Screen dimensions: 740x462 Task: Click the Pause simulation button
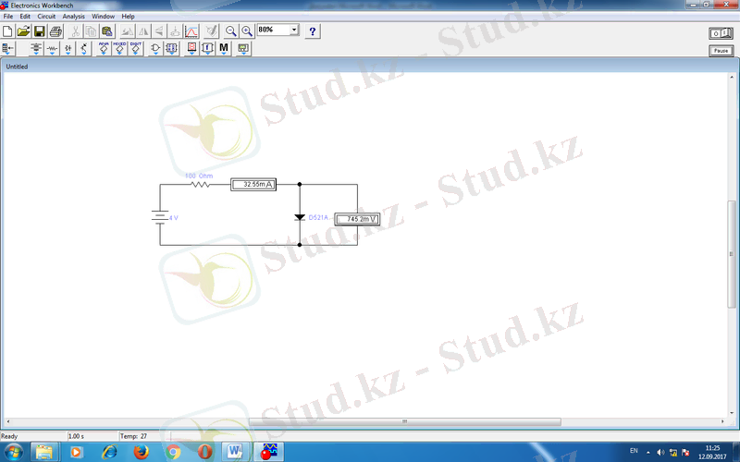[721, 51]
